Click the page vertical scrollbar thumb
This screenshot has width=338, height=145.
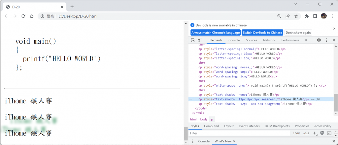186,134
